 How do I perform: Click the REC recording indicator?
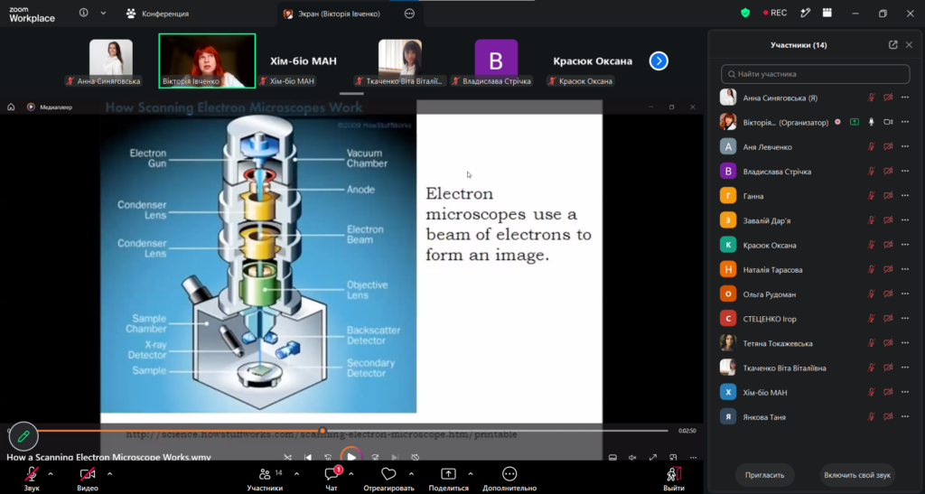coord(775,13)
